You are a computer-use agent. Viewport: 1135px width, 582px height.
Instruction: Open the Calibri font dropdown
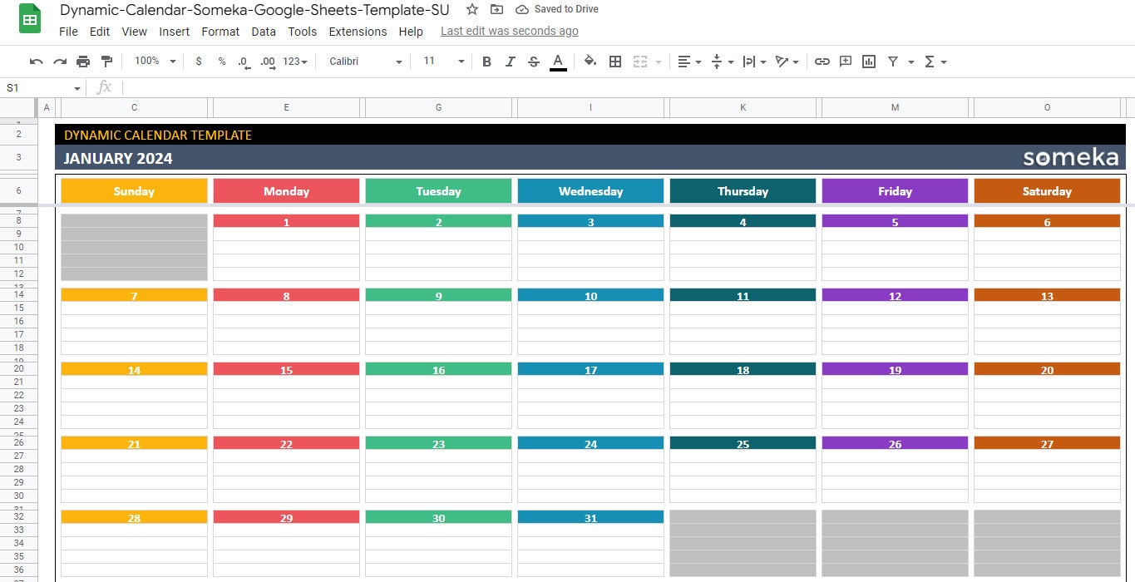pos(366,62)
